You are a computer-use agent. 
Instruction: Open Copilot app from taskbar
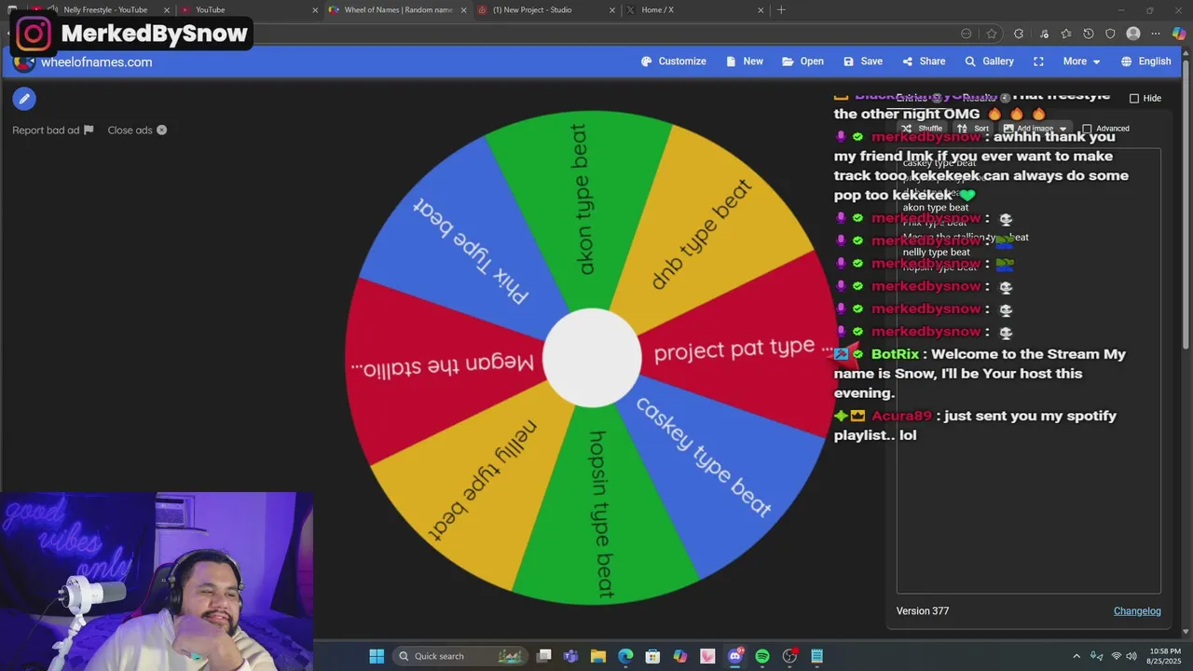click(x=680, y=656)
